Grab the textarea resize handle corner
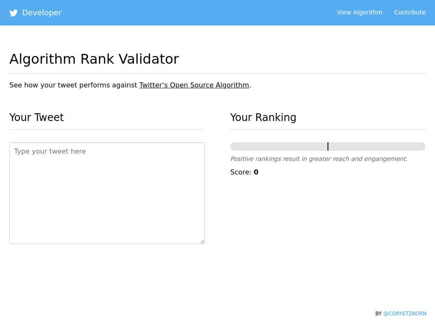 (x=203, y=242)
